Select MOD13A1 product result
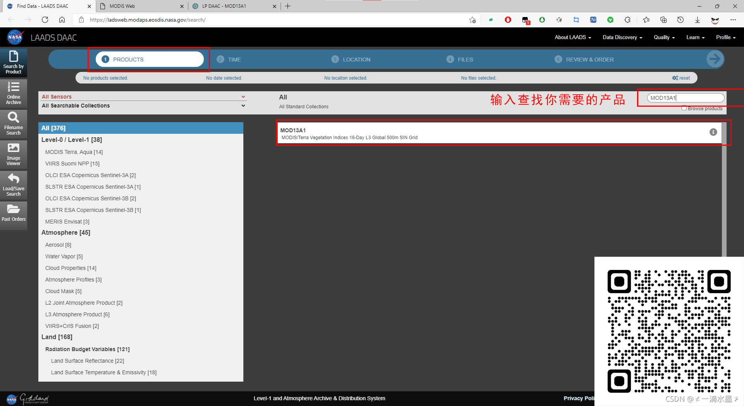 tap(499, 133)
